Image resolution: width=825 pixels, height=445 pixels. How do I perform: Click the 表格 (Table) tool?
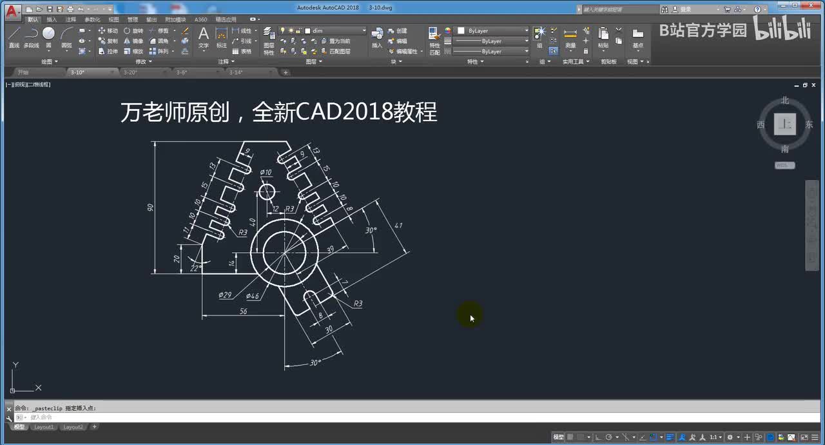tap(242, 51)
